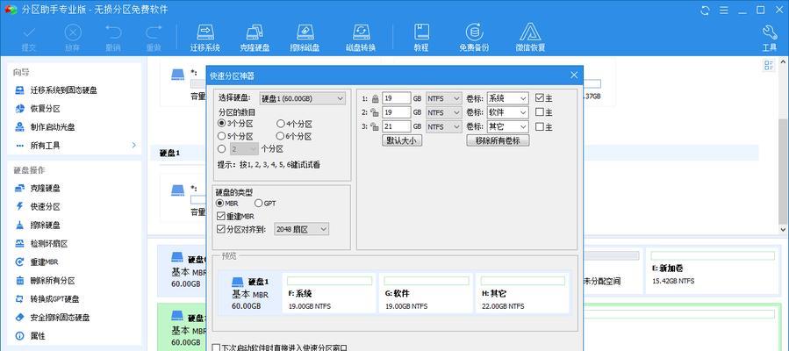Click the 擦除磁盘 toolbar icon
The image size is (789, 351).
[305, 37]
